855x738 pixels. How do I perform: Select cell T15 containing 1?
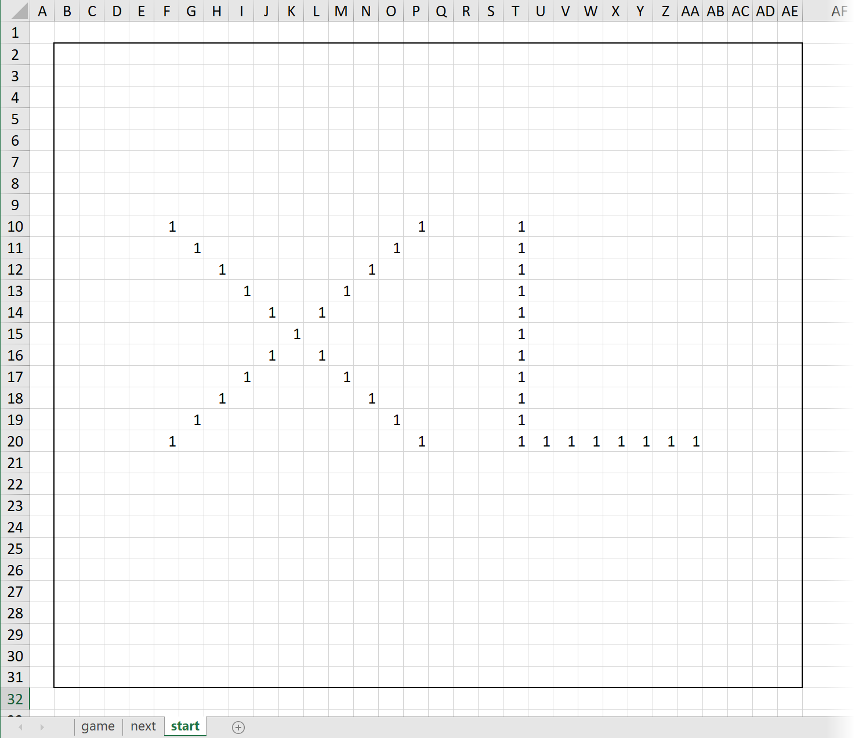point(516,333)
